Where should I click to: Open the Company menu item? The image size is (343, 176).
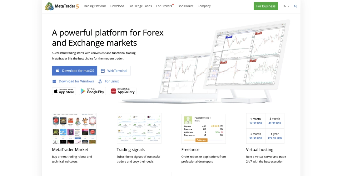point(204,6)
